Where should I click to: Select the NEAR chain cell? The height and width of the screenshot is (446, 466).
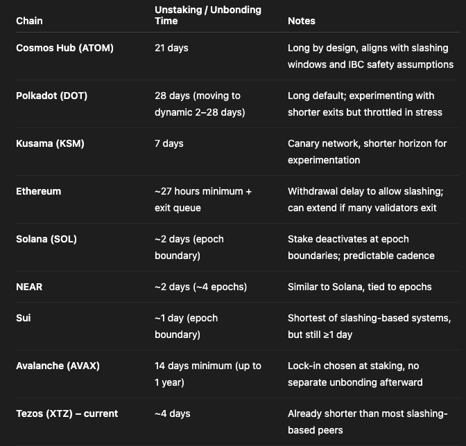[x=29, y=286]
